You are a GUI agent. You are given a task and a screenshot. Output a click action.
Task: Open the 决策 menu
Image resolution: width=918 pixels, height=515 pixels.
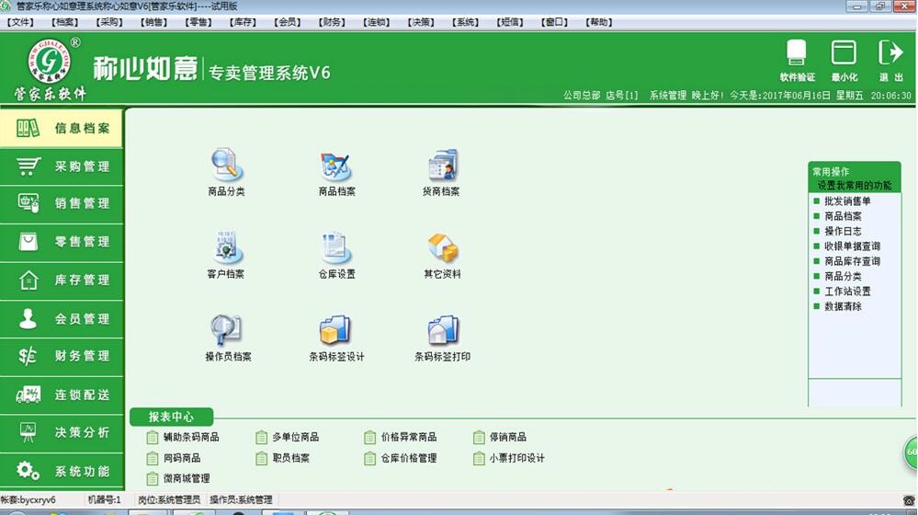point(420,22)
